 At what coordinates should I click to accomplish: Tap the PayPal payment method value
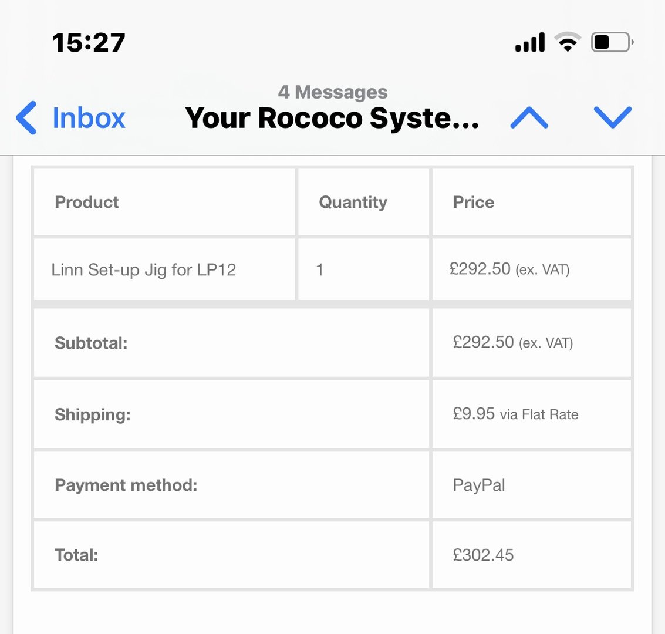[479, 485]
